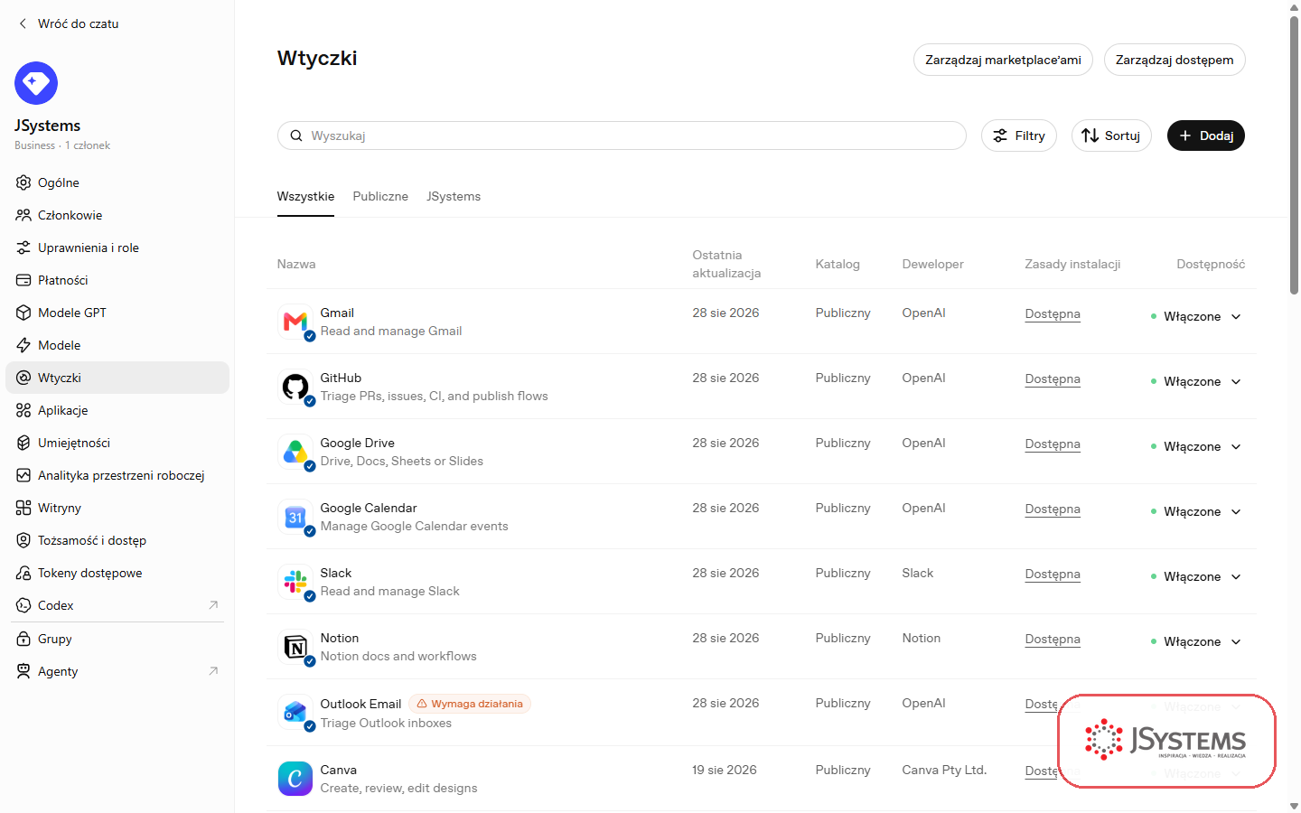Click the Outlook Email plugin icon
Screen dimensions: 1301x813
(295, 713)
